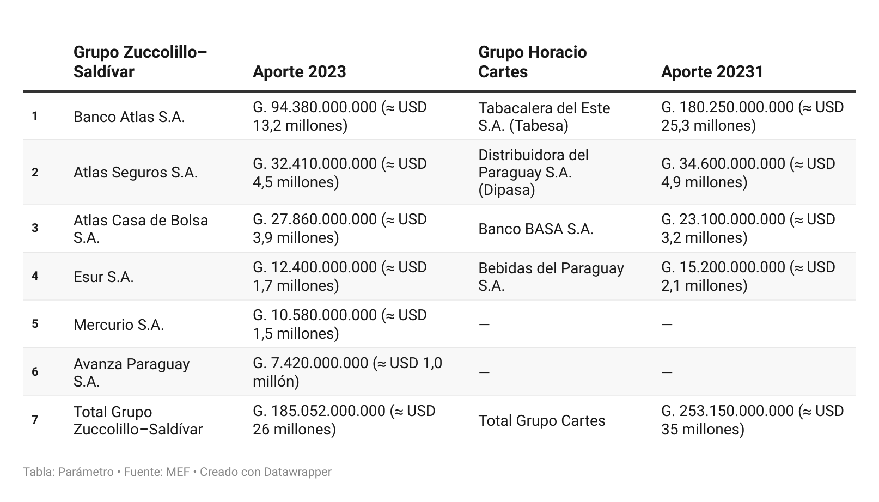The width and height of the screenshot is (879, 502).
Task: Click the Esur S.A. cell
Action: [x=103, y=277]
